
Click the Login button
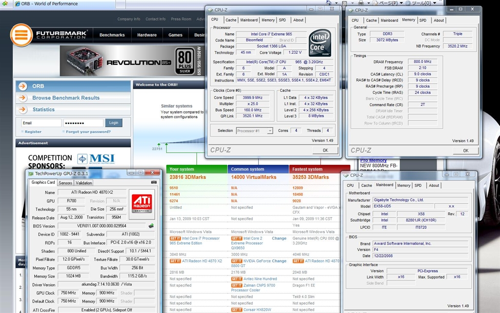click(x=113, y=122)
